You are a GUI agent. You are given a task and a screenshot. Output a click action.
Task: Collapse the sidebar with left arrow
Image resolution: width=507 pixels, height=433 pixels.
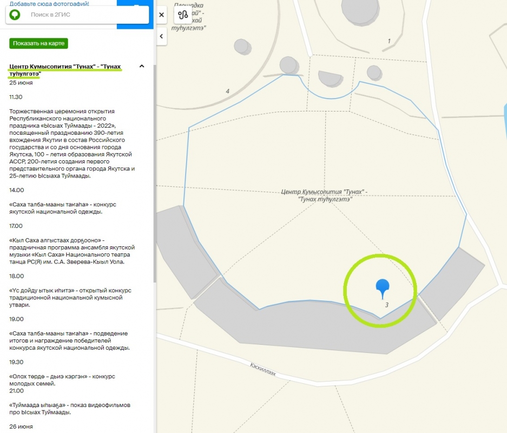(161, 36)
